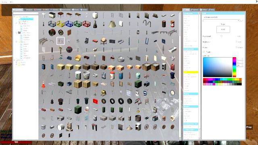Spawn the orange traffic cone prop

click(x=43, y=84)
